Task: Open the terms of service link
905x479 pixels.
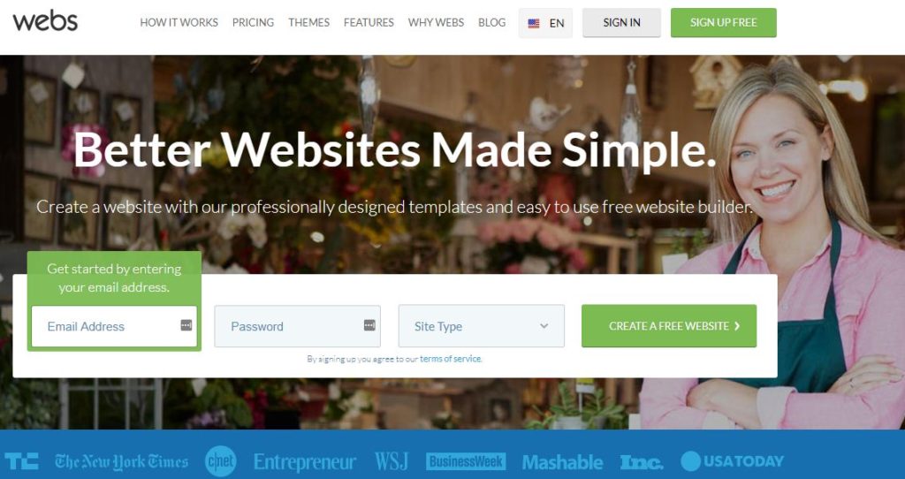Action: (x=450, y=359)
